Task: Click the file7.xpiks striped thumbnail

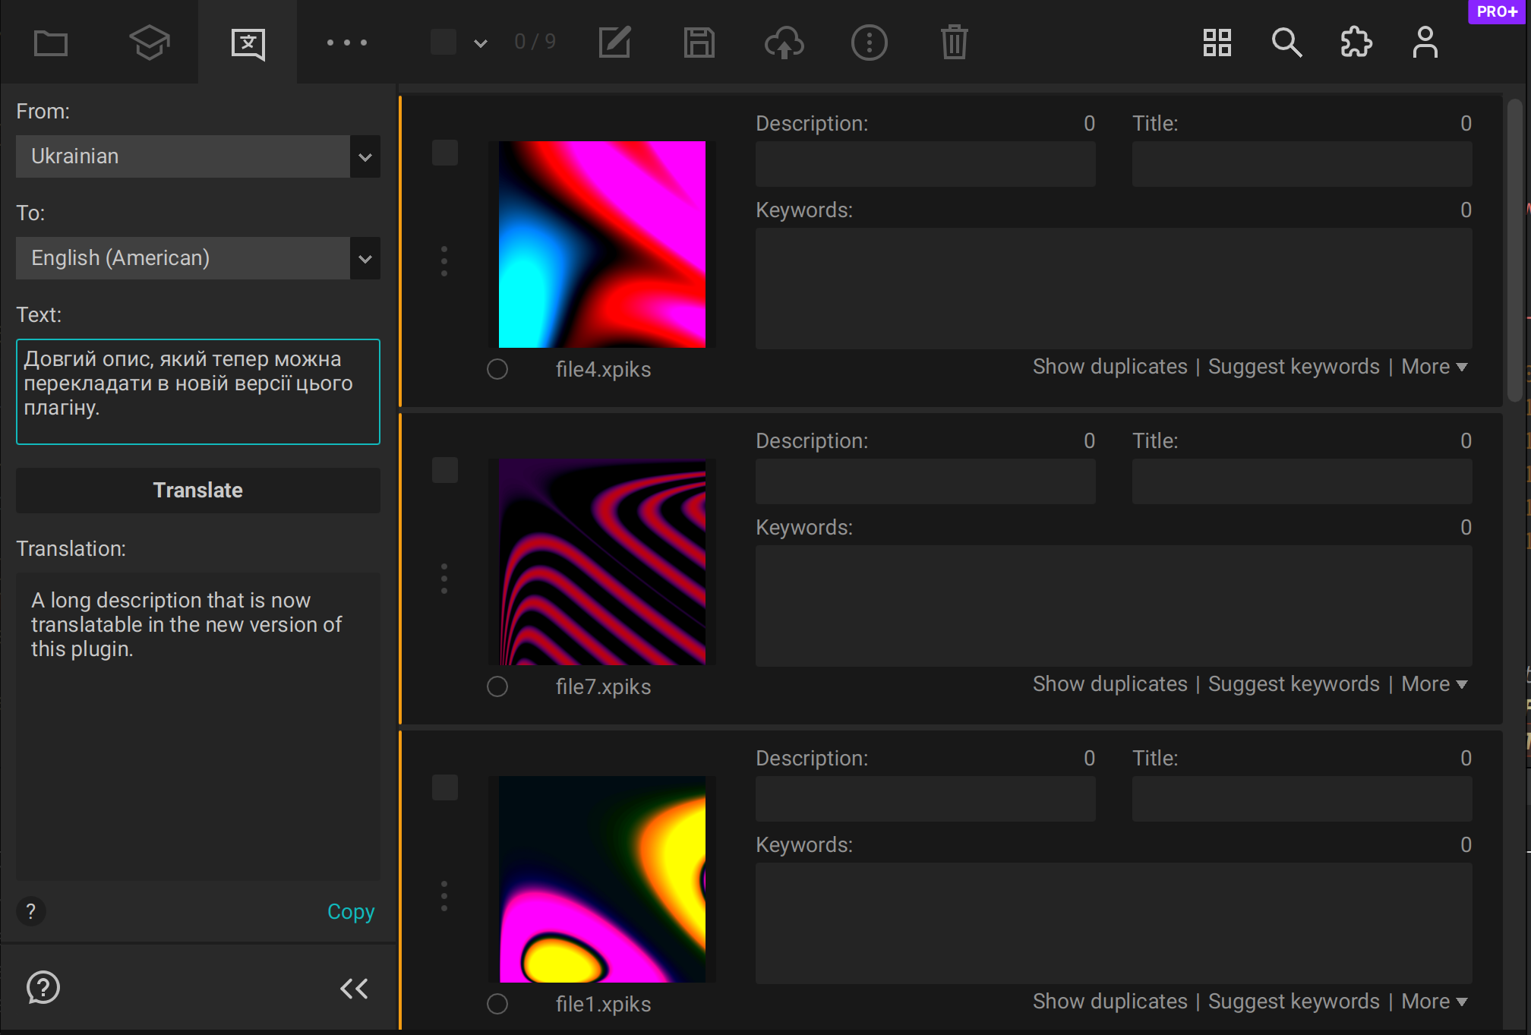Action: 602,562
